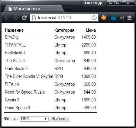Click the Категория column header

pyautogui.click(x=64, y=30)
